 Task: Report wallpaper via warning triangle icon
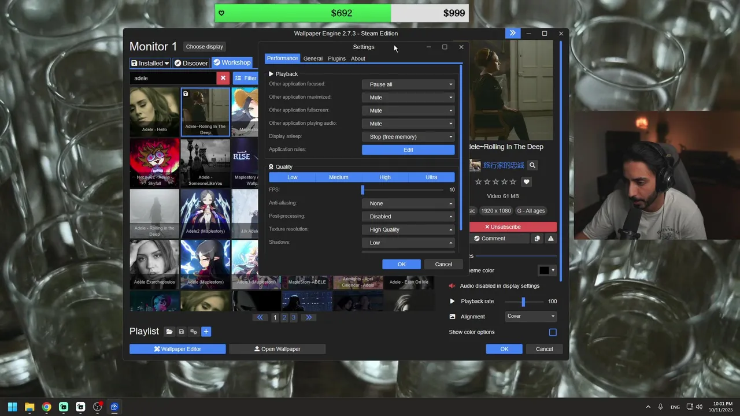(x=551, y=239)
